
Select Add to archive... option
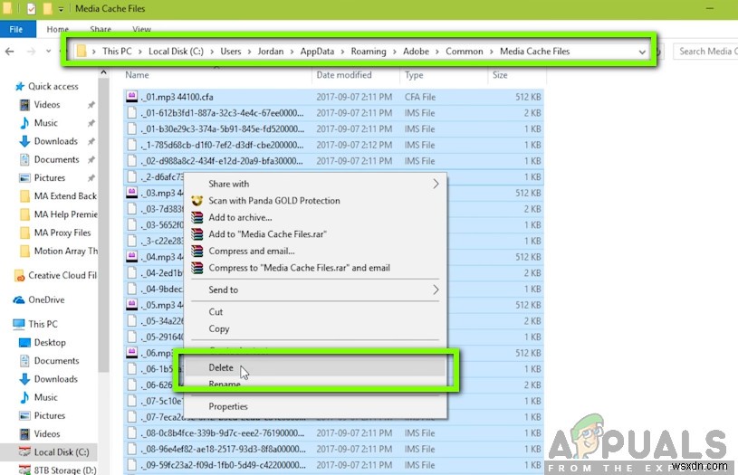click(315, 218)
